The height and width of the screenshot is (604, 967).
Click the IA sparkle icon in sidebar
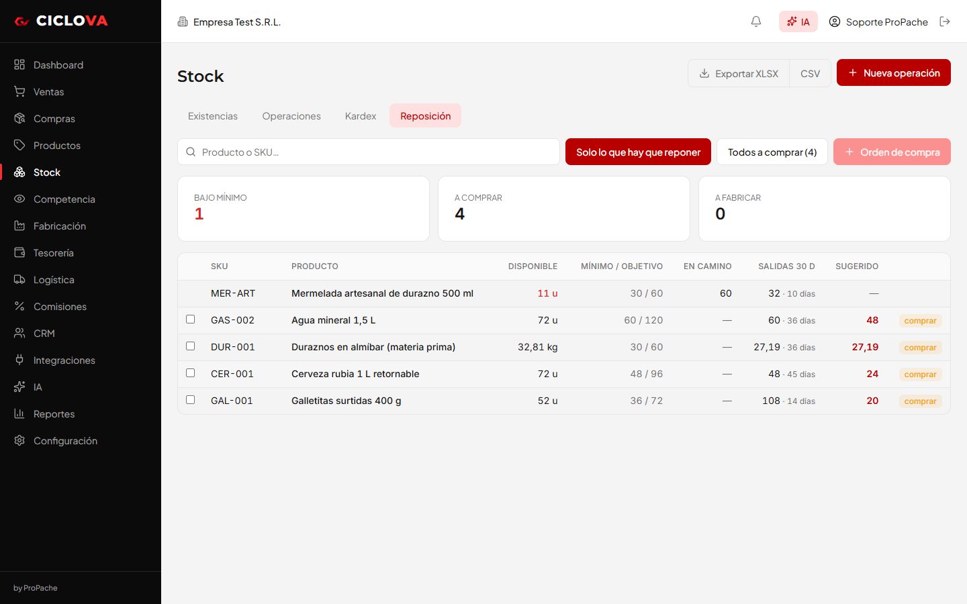[x=19, y=387]
